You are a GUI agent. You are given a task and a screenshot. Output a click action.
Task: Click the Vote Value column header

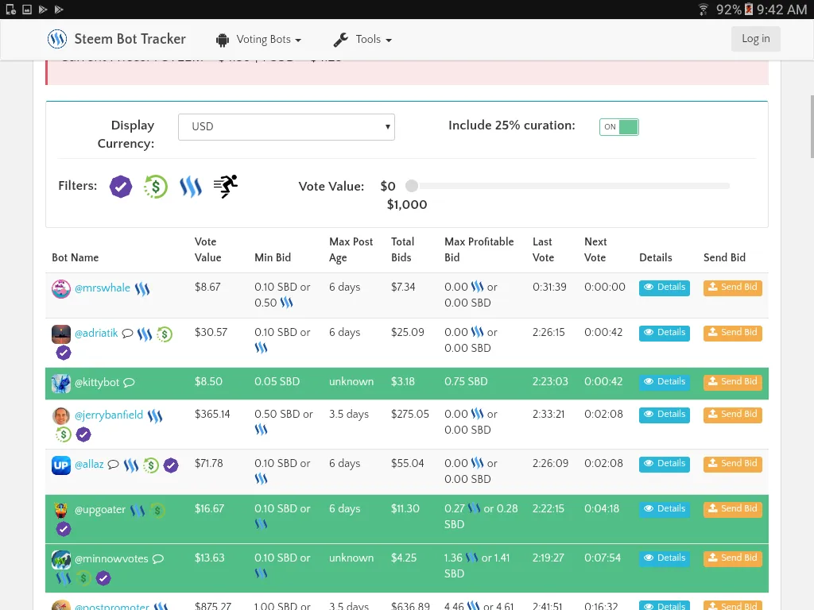click(x=207, y=249)
